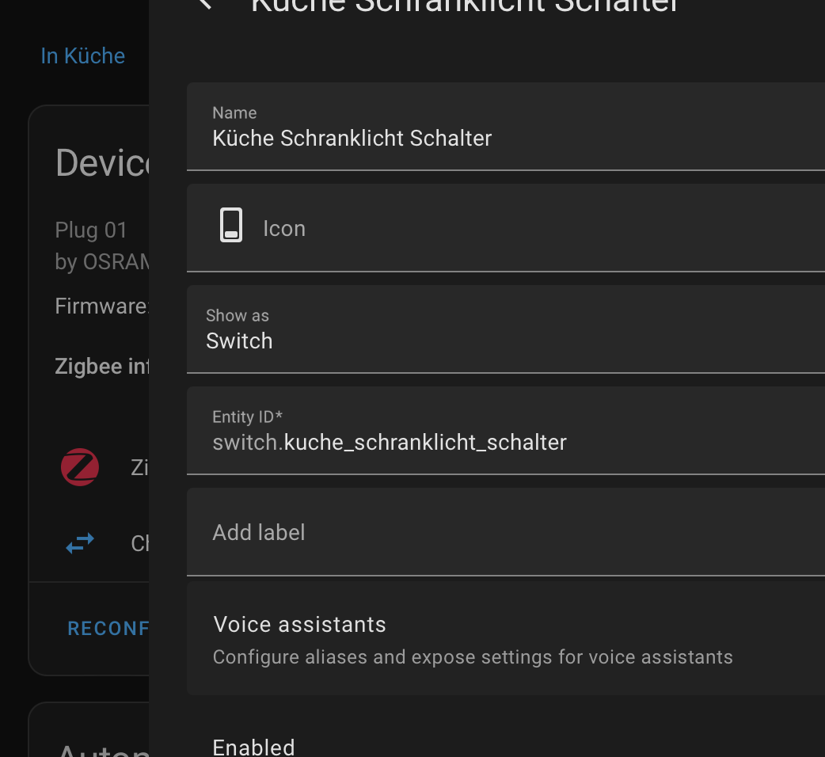Open the "In Küche" area link
This screenshot has width=825, height=757.
coord(82,55)
